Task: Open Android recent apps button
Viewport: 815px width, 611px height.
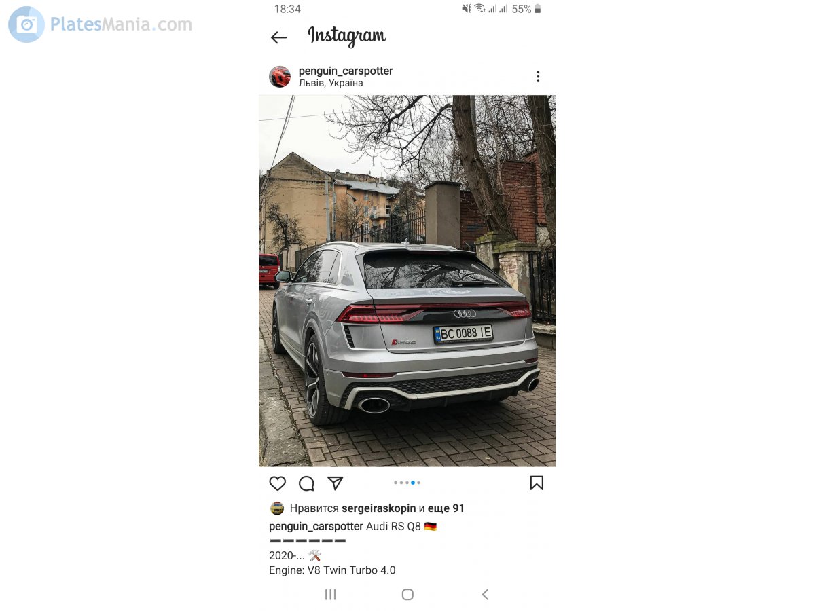Action: [x=330, y=595]
